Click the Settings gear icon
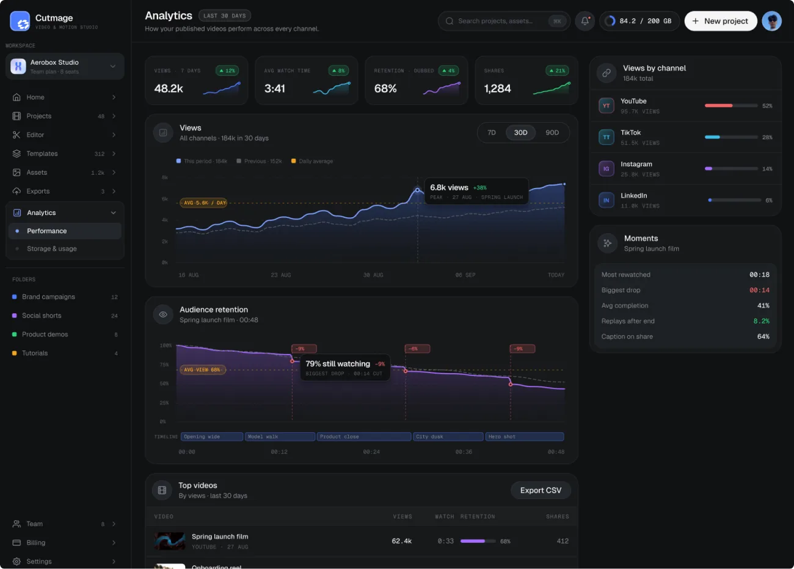Viewport: 794px width, 569px height. [16, 562]
